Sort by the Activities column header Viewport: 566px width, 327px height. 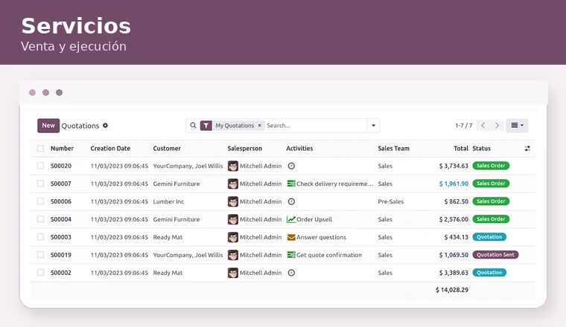pyautogui.click(x=299, y=149)
